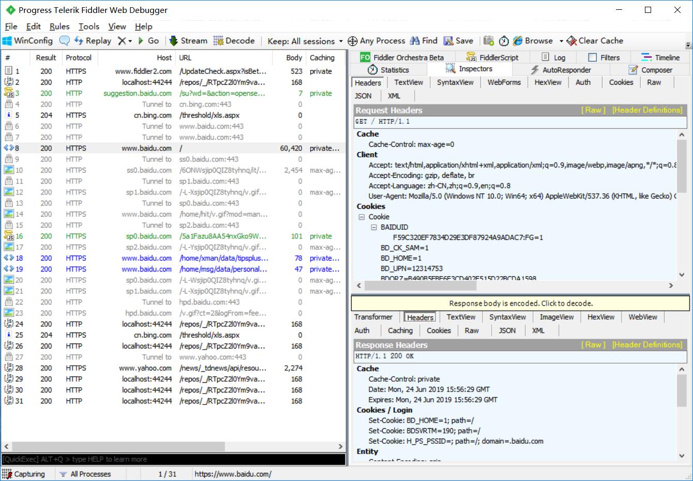Save sessions with the Save icon

coord(458,41)
